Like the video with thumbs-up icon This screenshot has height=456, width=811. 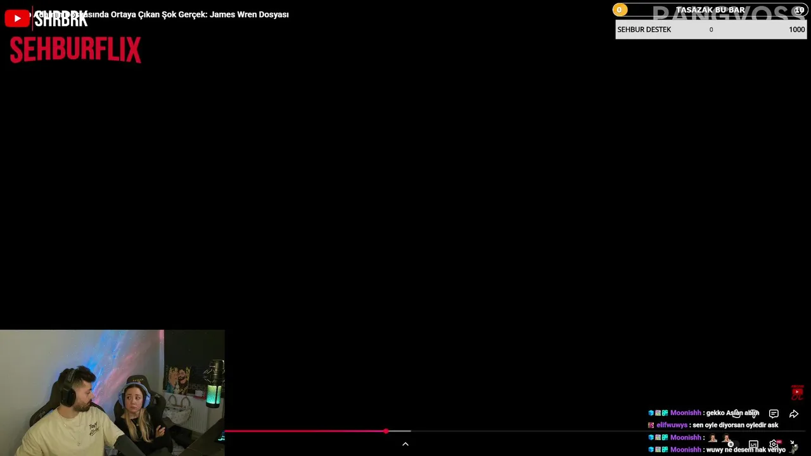(736, 414)
